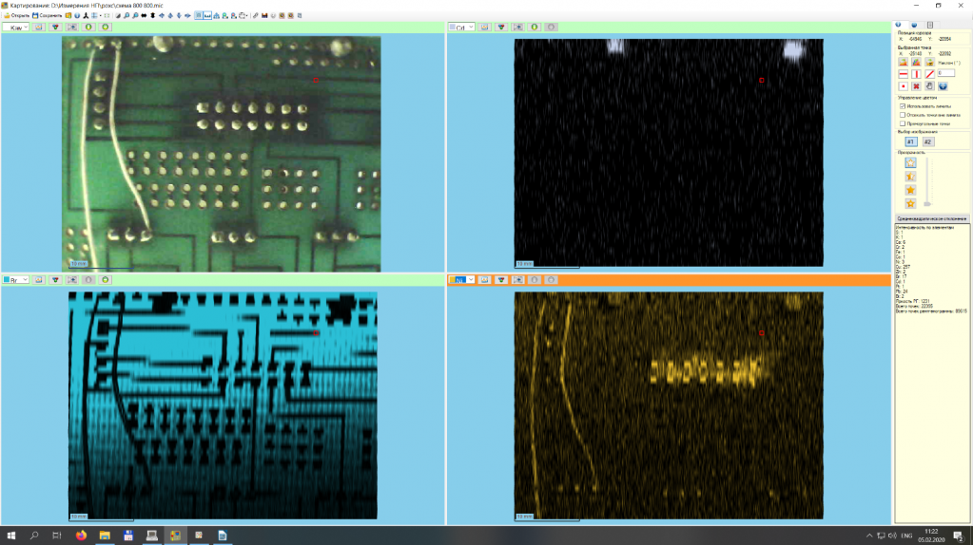
Task: Select the hand pan tool icon
Action: (x=929, y=85)
